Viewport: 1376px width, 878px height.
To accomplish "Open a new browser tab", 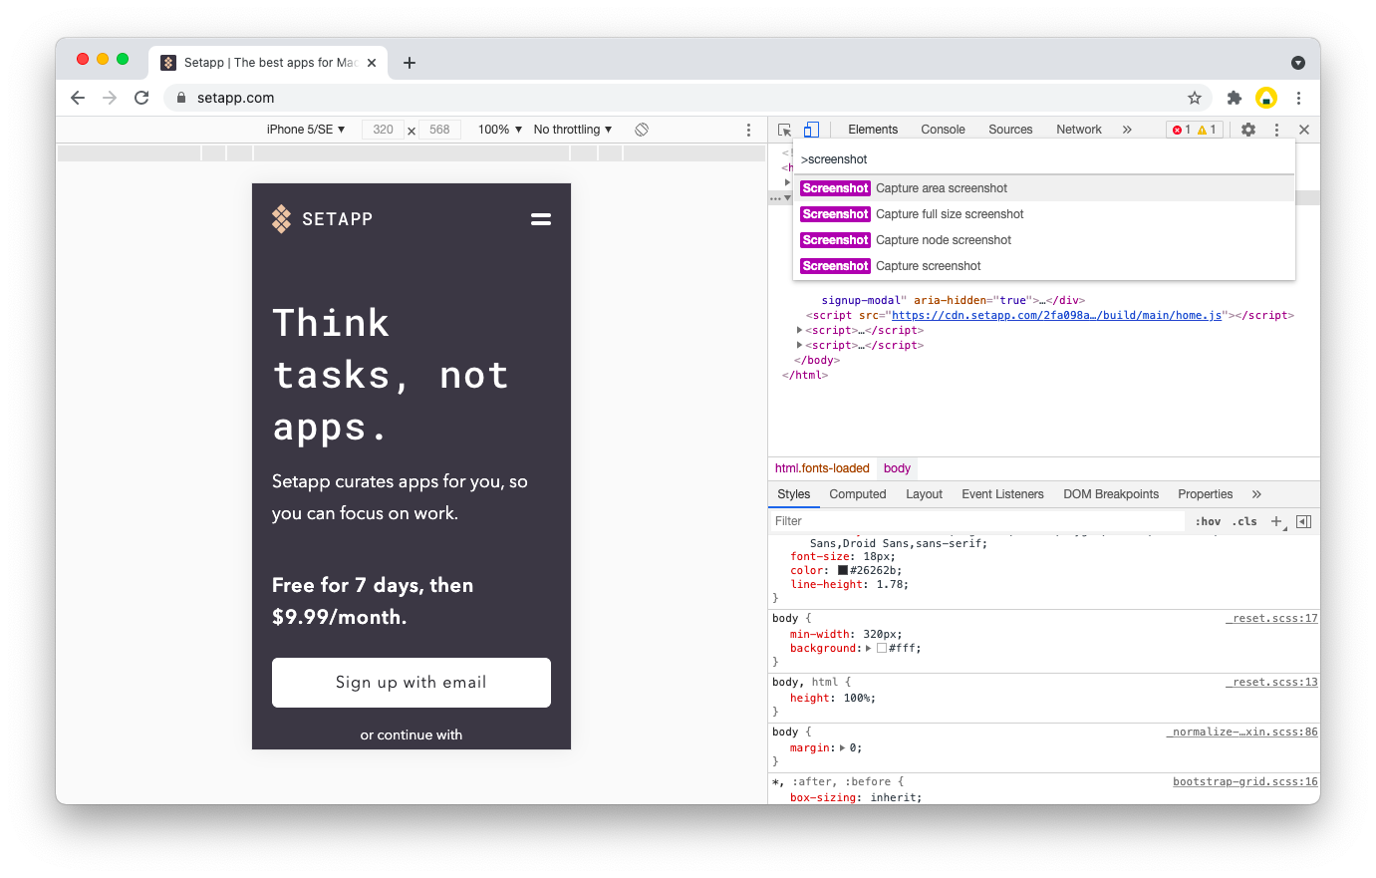I will (410, 63).
